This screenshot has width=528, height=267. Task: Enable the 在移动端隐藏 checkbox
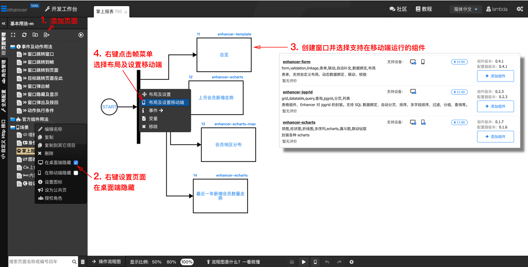(x=76, y=173)
